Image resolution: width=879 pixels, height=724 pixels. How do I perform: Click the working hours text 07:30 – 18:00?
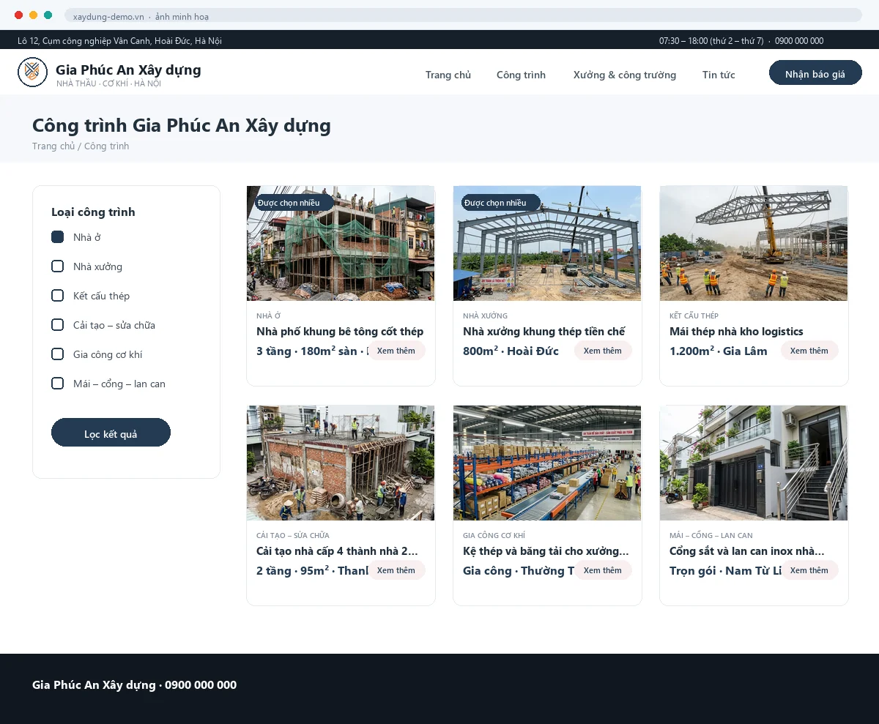711,41
